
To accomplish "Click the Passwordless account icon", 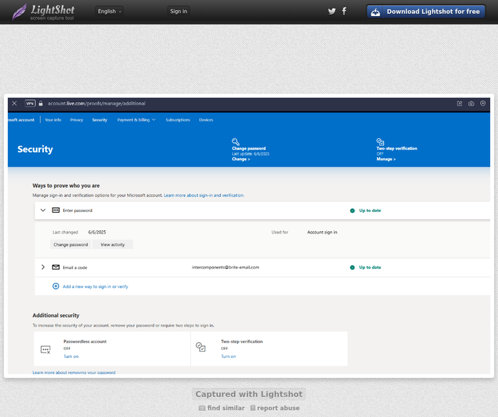I will point(45,350).
